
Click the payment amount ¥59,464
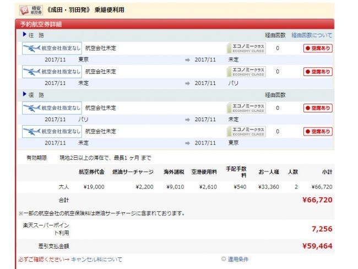(x=317, y=246)
